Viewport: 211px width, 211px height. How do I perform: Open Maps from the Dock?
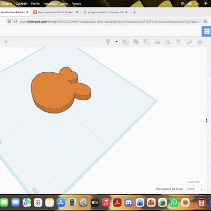click(x=27, y=203)
